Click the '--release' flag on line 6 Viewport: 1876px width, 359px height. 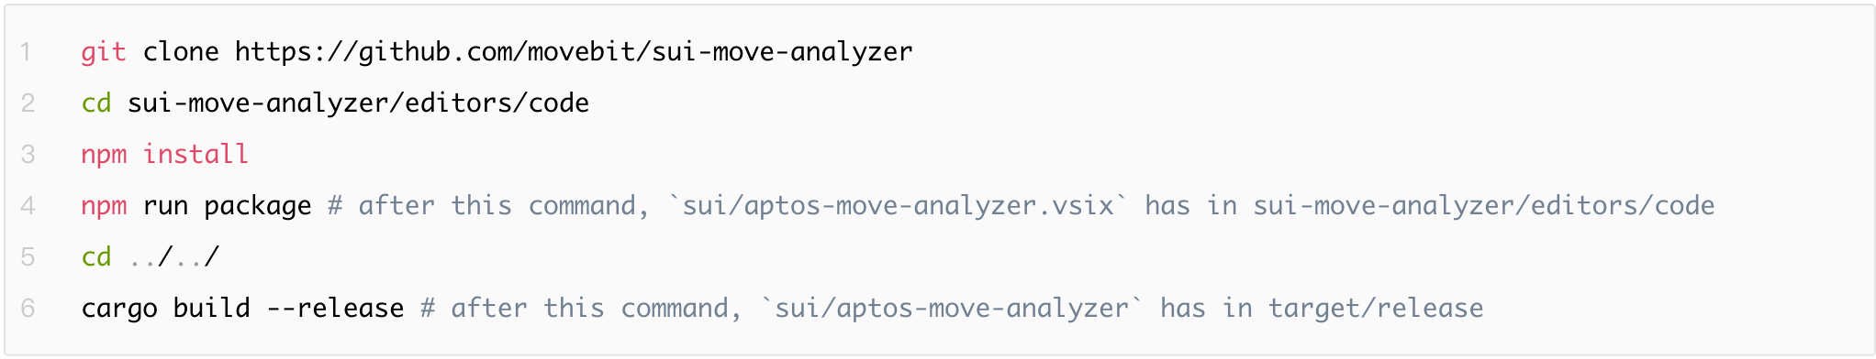(x=335, y=309)
